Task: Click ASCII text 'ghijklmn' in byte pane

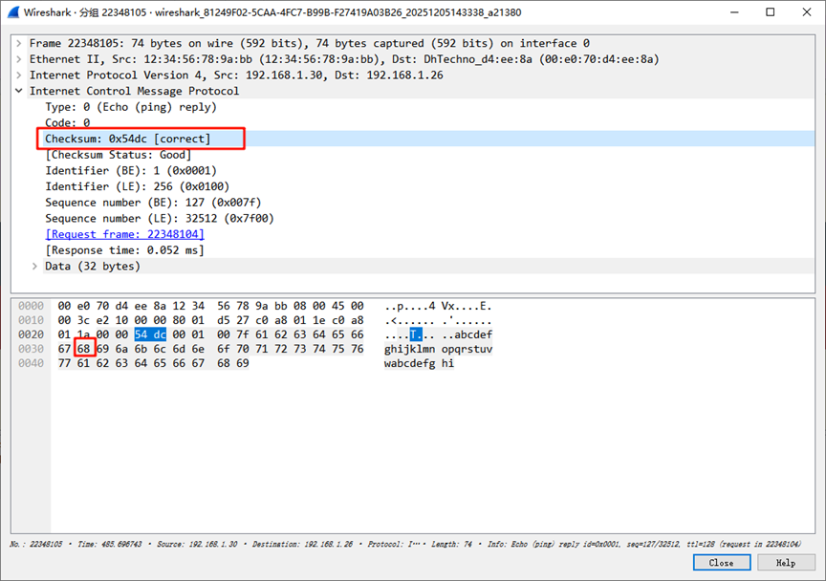Action: [410, 349]
